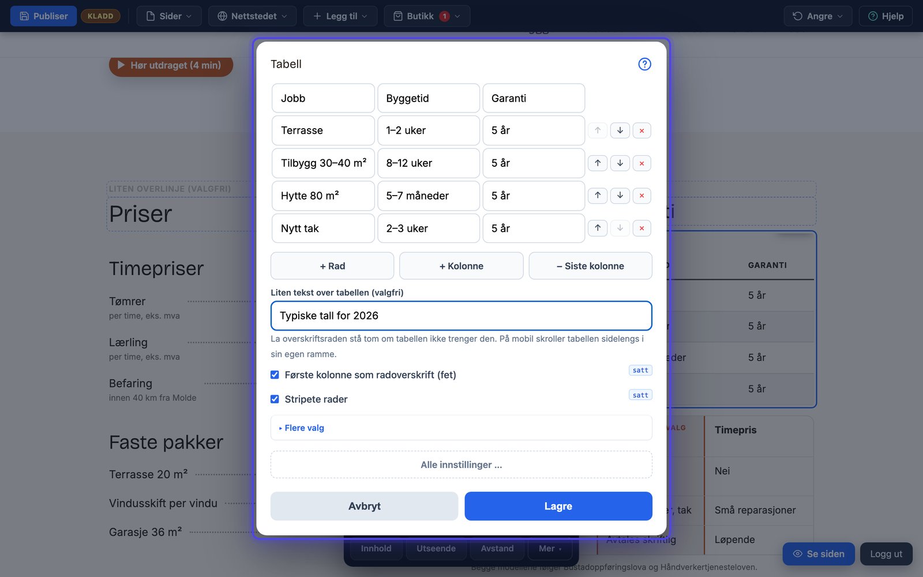Open Alle innstillinger …
The image size is (923, 577).
pyautogui.click(x=461, y=465)
